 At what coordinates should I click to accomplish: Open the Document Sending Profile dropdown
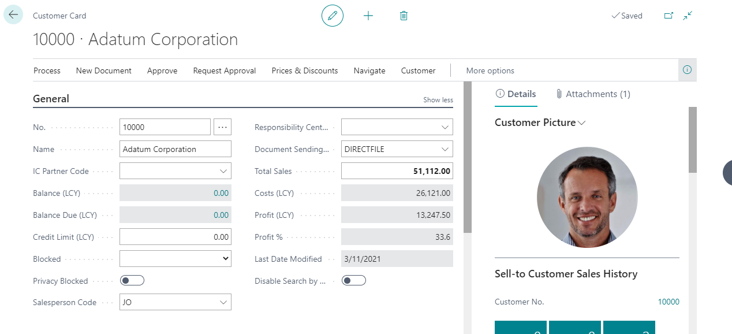coord(445,149)
